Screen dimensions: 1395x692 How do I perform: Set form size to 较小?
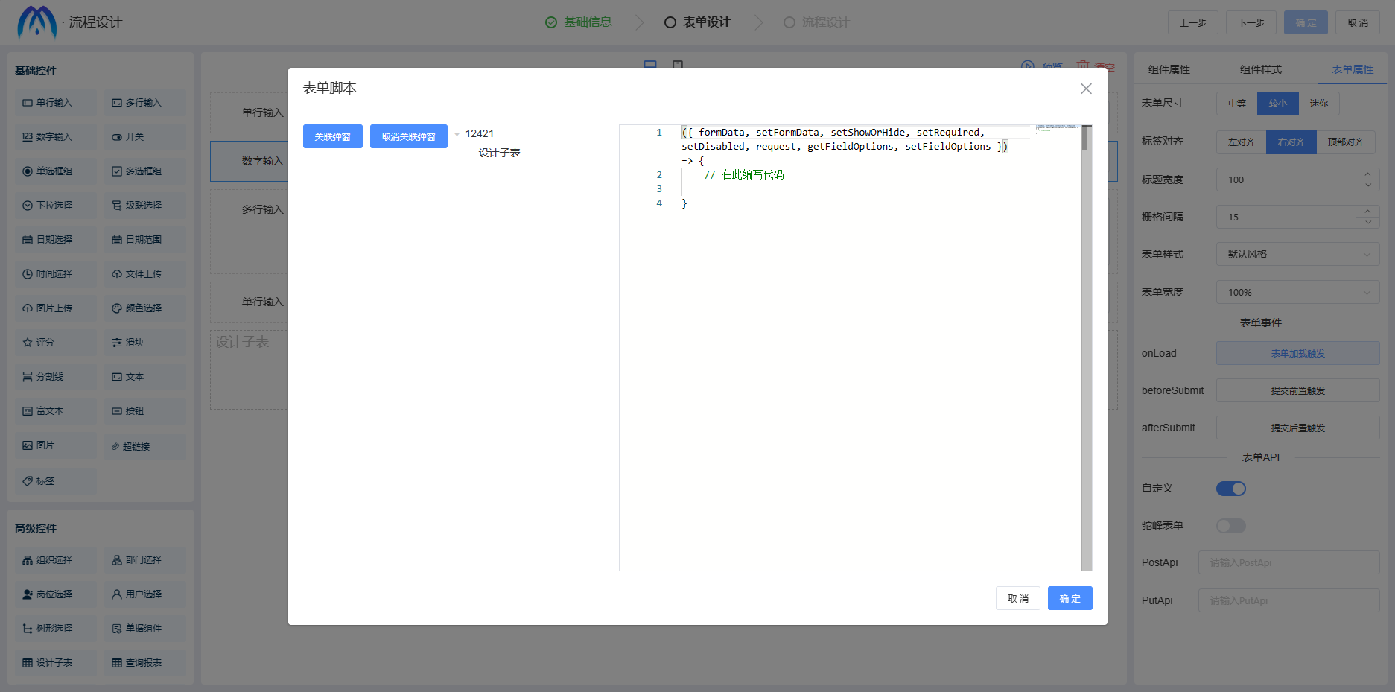tap(1278, 104)
